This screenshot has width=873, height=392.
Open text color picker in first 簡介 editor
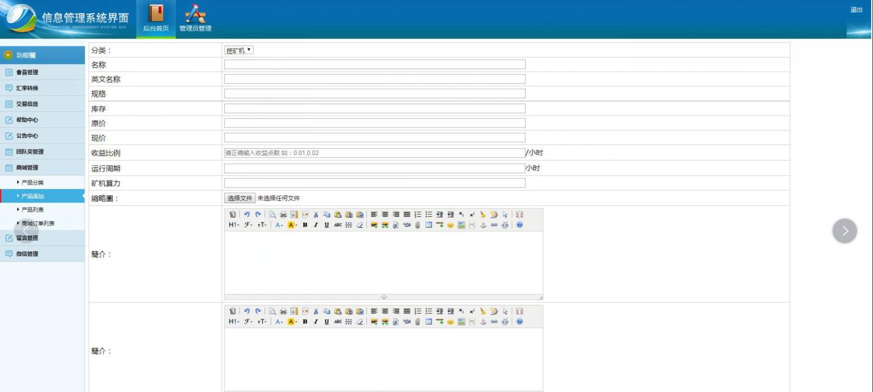click(x=279, y=225)
